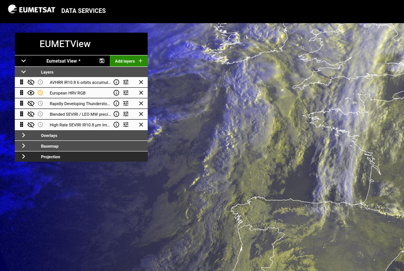
Task: Click the clock icon for Blended SEVIRI layer
Action: pos(41,114)
